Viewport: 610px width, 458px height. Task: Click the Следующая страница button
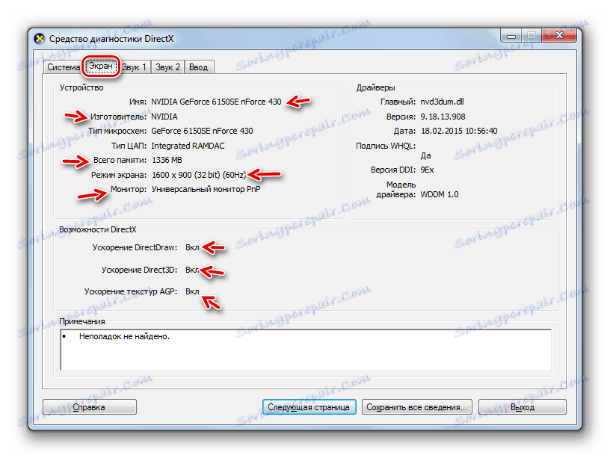(309, 407)
